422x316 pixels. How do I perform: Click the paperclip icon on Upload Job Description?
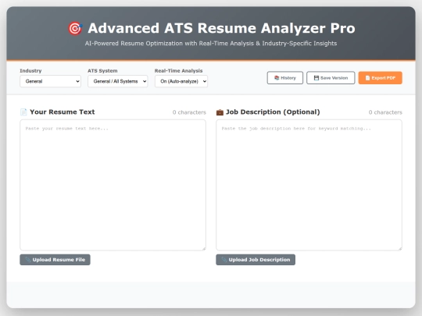point(224,260)
